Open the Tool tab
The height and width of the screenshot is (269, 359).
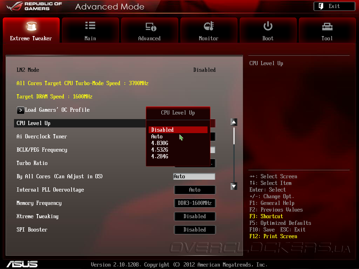[x=327, y=30]
